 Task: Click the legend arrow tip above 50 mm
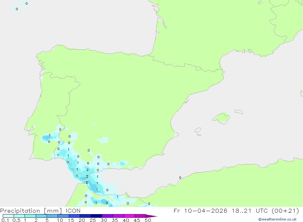tap(151, 216)
